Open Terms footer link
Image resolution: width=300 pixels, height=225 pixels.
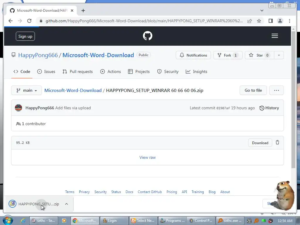70,192
